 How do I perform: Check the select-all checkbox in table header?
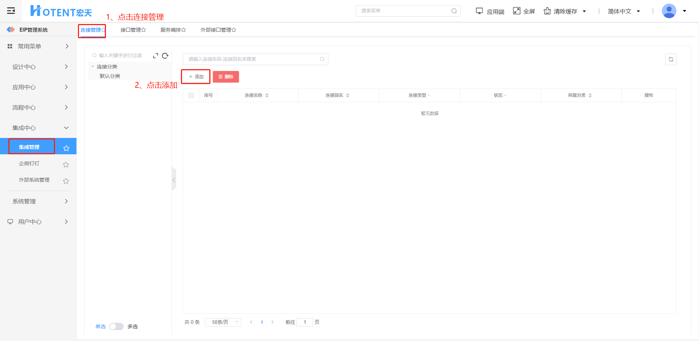(191, 95)
